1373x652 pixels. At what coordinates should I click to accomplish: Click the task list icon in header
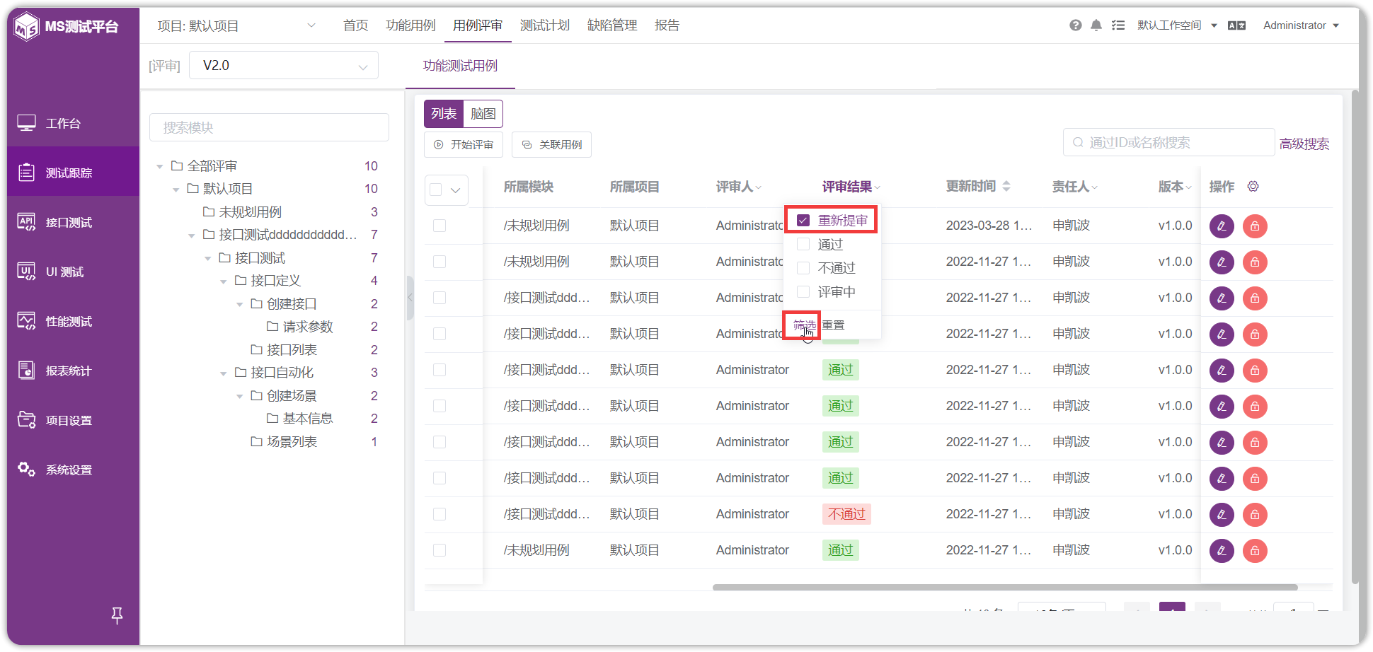(1118, 25)
